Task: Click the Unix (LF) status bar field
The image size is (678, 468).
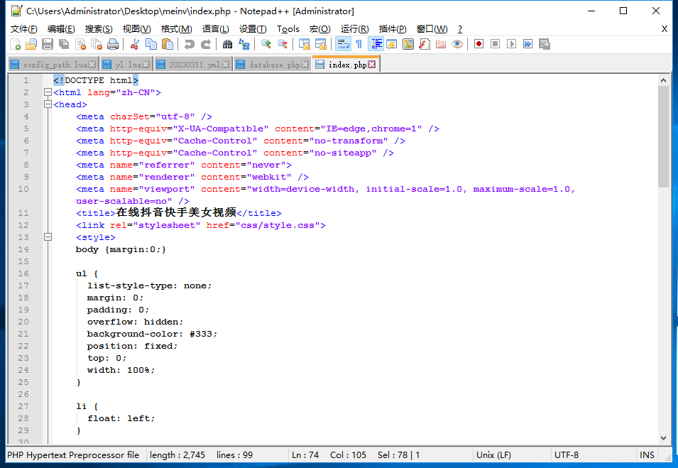Action: tap(493, 455)
